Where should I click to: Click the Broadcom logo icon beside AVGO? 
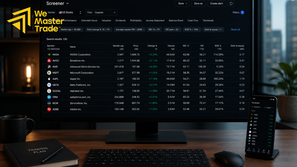(49, 61)
